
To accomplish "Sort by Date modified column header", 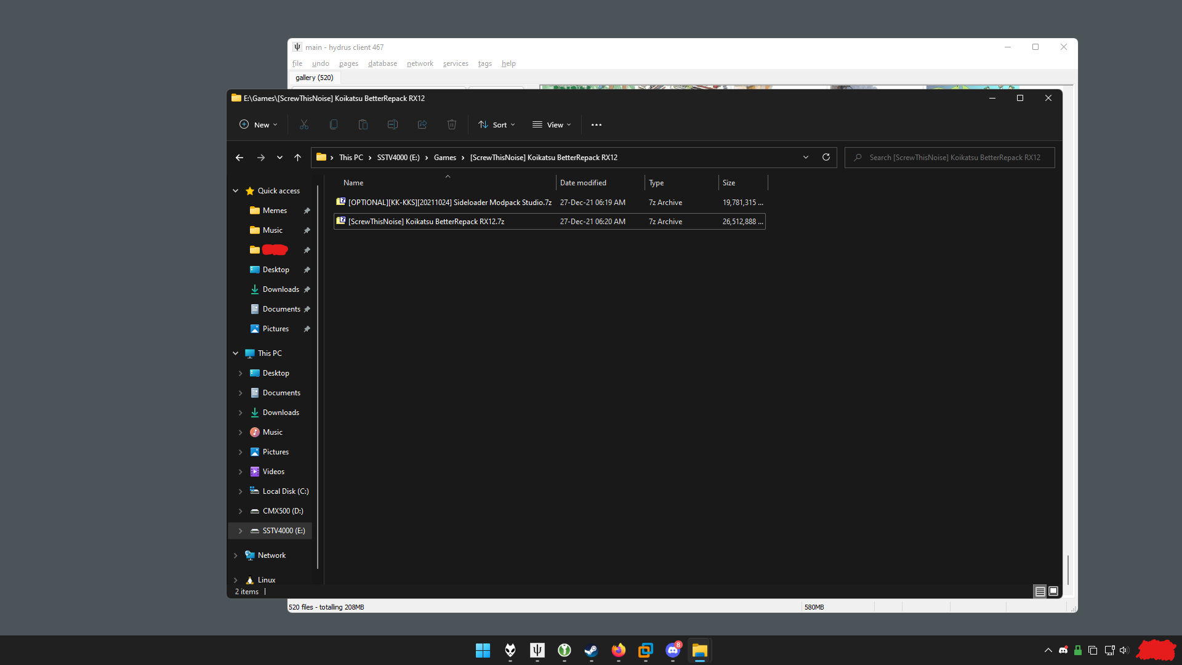I will click(600, 183).
